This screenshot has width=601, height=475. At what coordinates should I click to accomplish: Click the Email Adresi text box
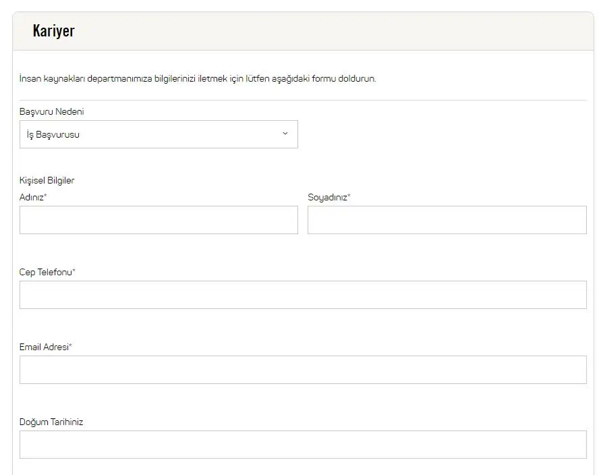[303, 370]
